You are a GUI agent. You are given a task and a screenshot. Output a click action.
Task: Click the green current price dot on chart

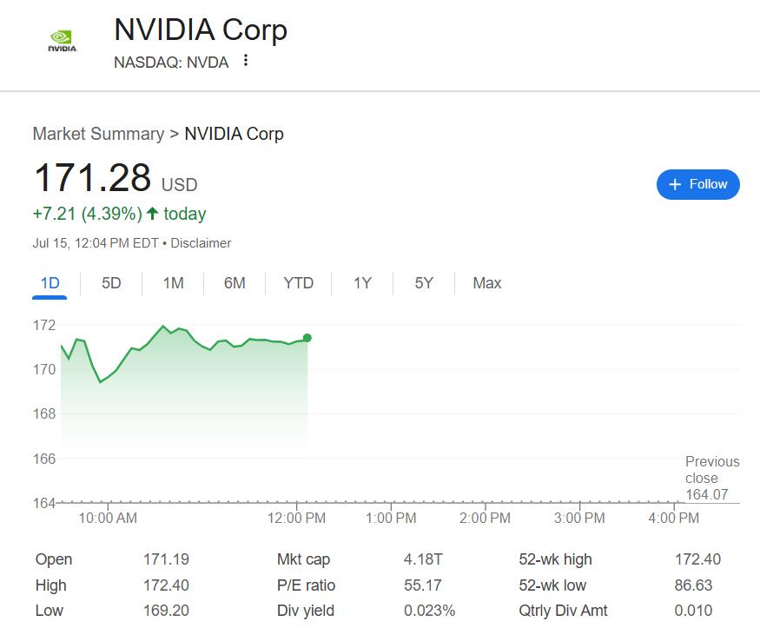point(307,338)
